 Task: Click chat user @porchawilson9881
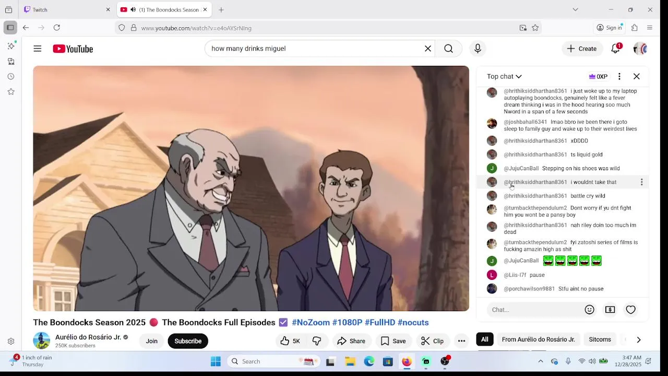point(529,289)
